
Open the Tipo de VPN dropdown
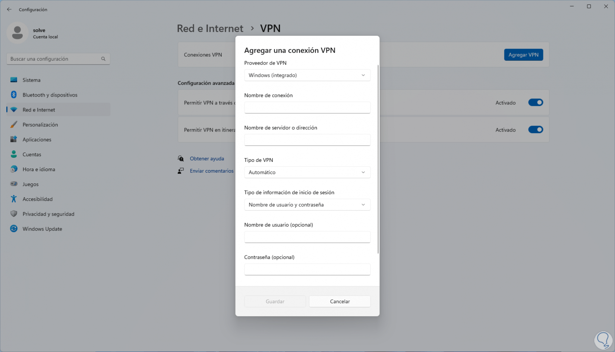(307, 172)
